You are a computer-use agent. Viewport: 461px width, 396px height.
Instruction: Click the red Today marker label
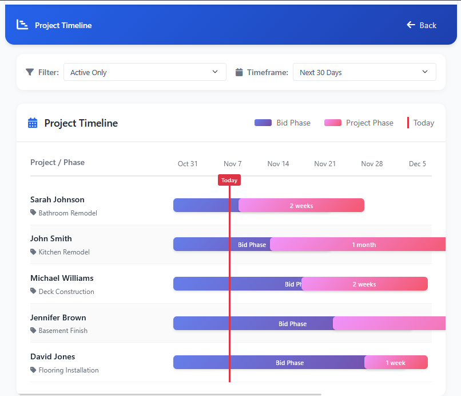click(229, 179)
